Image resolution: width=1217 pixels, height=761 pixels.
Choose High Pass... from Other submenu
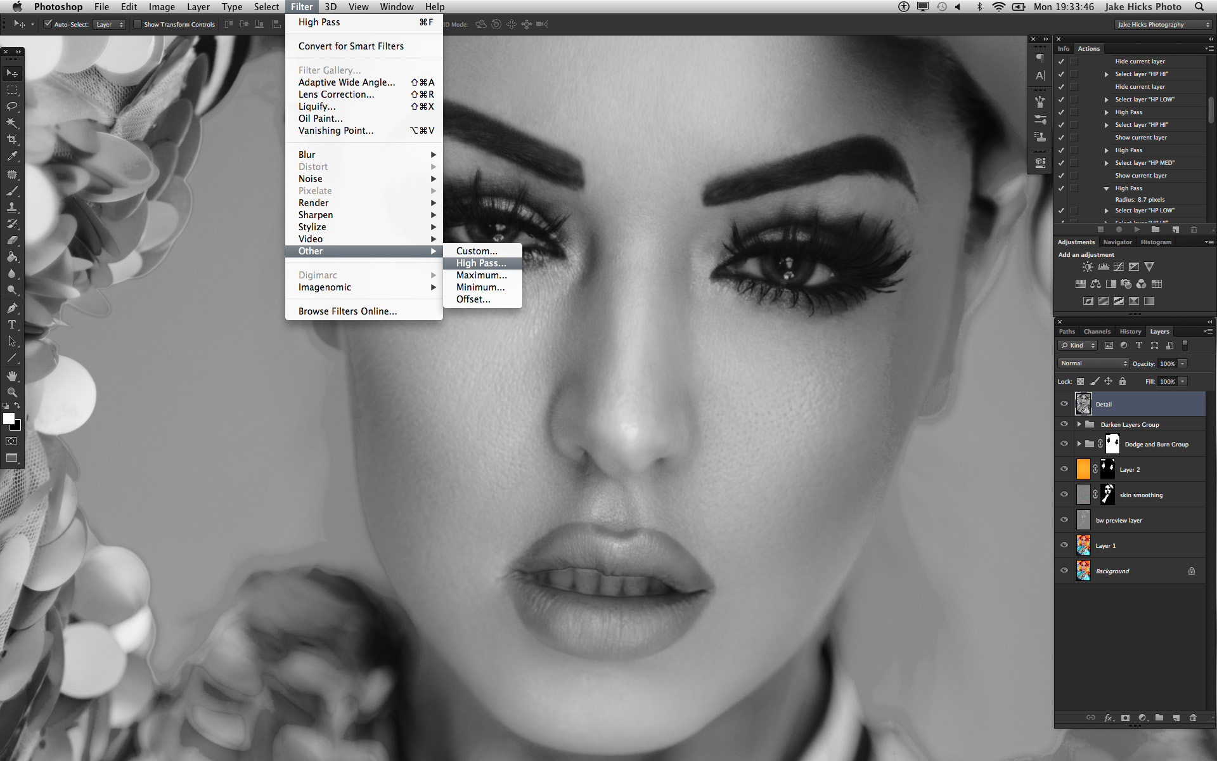(x=482, y=263)
